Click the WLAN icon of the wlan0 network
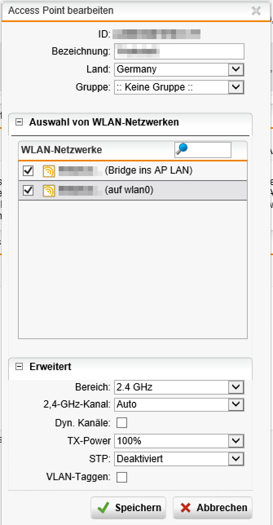Image resolution: width=273 pixels, height=525 pixels. pos(48,190)
